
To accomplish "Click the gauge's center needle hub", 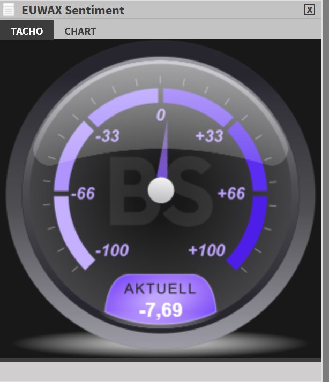I will coord(161,190).
